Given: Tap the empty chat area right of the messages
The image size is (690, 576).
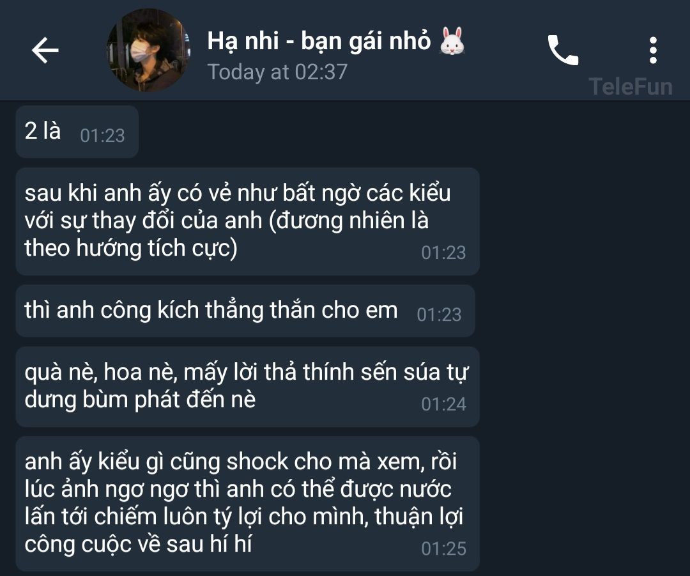Looking at the screenshot, I should coord(585,335).
